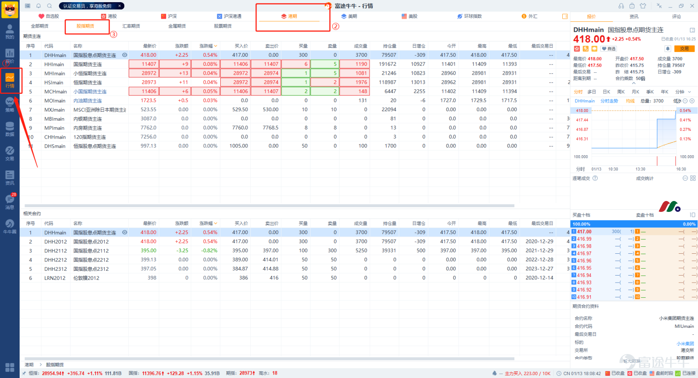Open the app grid icon at sidebar bottom
The height and width of the screenshot is (378, 698).
pyautogui.click(x=10, y=367)
